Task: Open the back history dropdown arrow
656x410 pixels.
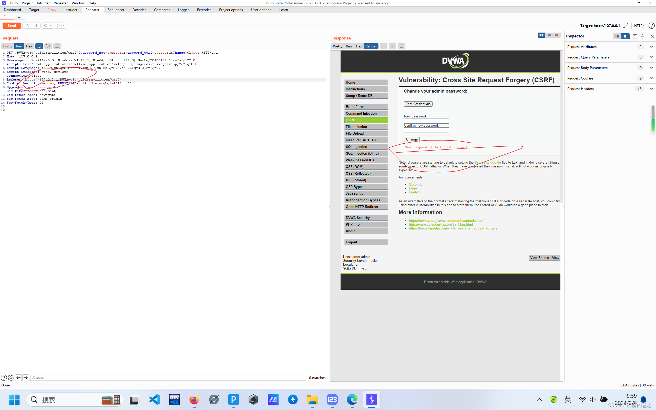Action: (51, 25)
